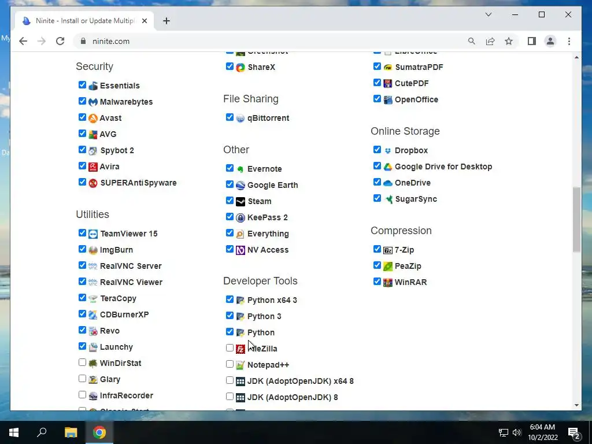Click the Launchy label
The height and width of the screenshot is (444, 592).
click(116, 347)
